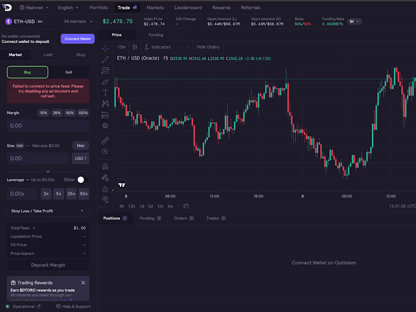The width and height of the screenshot is (416, 312).
Task: Open the Rewards page
Action: click(222, 8)
